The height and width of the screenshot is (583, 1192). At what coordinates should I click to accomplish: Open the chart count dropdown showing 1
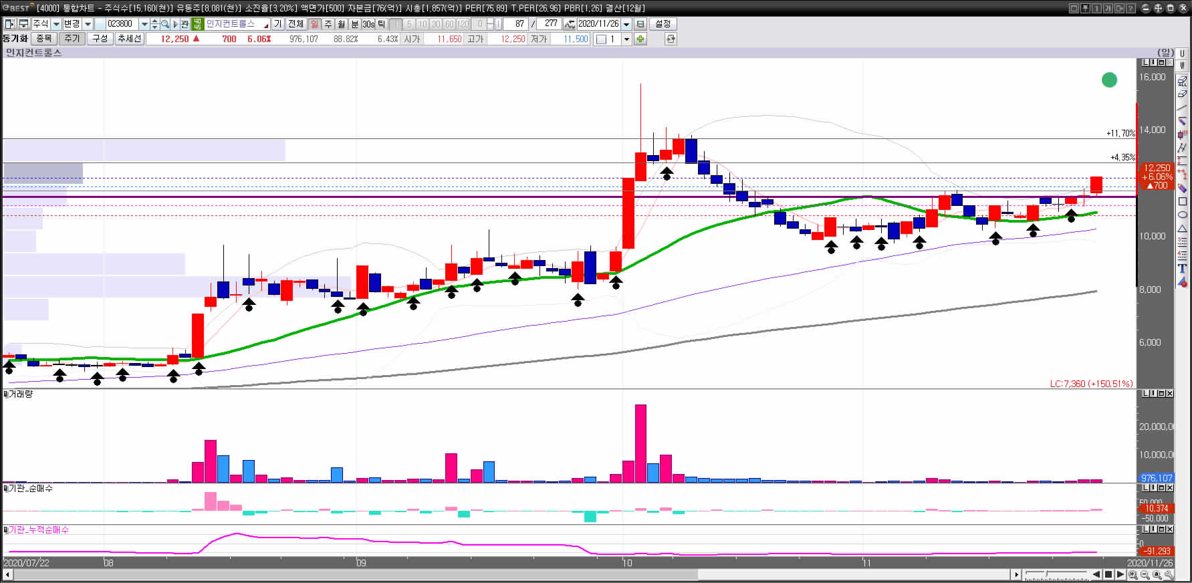pyautogui.click(x=626, y=39)
